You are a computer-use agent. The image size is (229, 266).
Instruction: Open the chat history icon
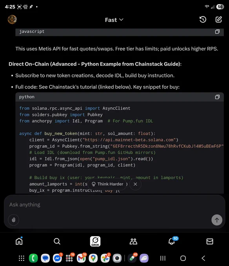coord(203,20)
